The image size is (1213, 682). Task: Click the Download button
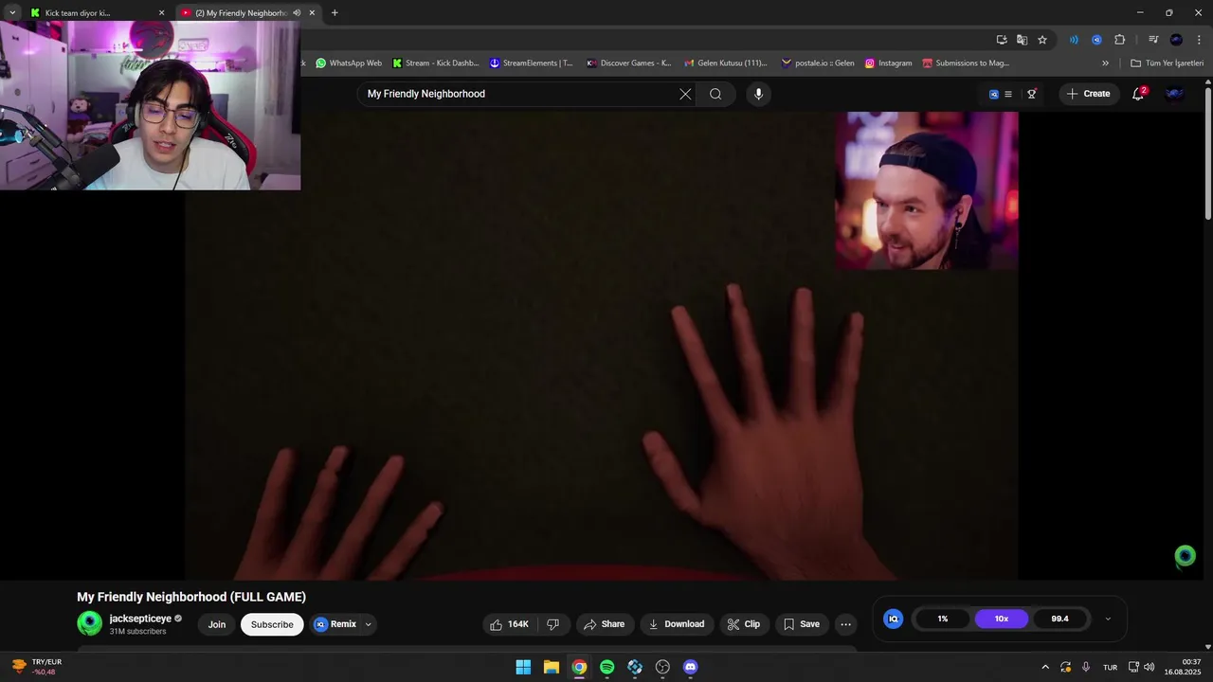(x=676, y=624)
